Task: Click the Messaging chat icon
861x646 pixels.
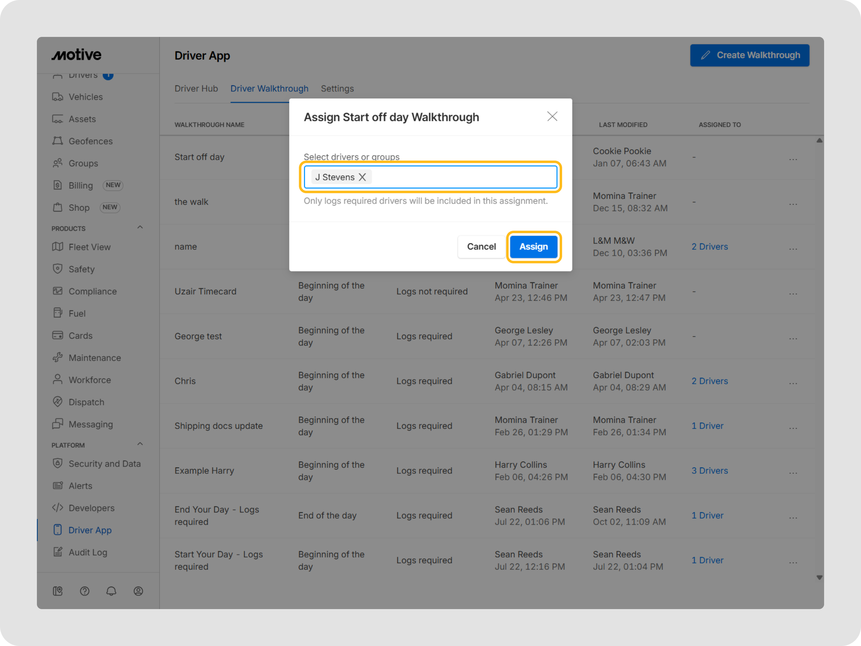Action: [x=58, y=424]
